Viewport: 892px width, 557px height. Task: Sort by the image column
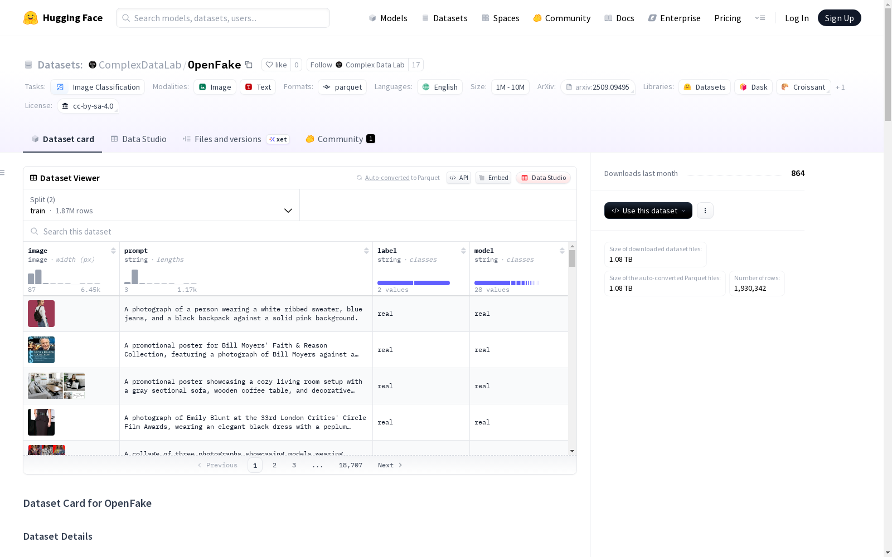pos(113,251)
